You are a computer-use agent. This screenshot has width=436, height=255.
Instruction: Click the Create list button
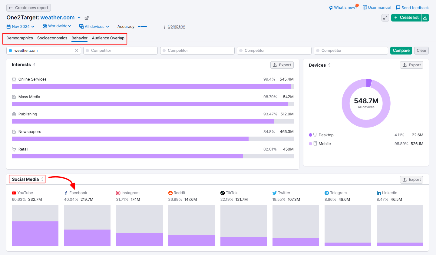click(x=406, y=18)
